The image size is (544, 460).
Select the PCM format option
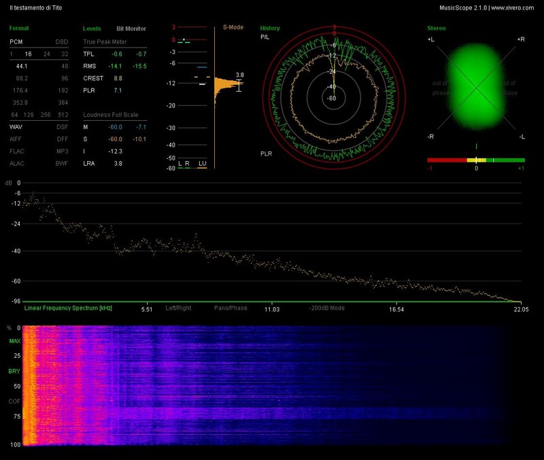click(x=16, y=42)
